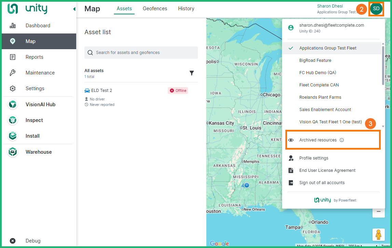Open the Dashboard bar chart icon

pyautogui.click(x=13, y=26)
